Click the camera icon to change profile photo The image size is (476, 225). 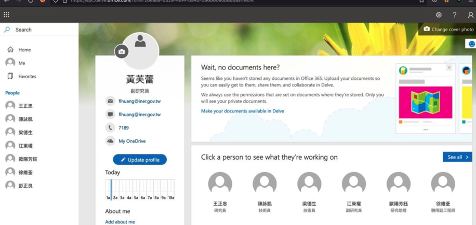click(x=122, y=51)
